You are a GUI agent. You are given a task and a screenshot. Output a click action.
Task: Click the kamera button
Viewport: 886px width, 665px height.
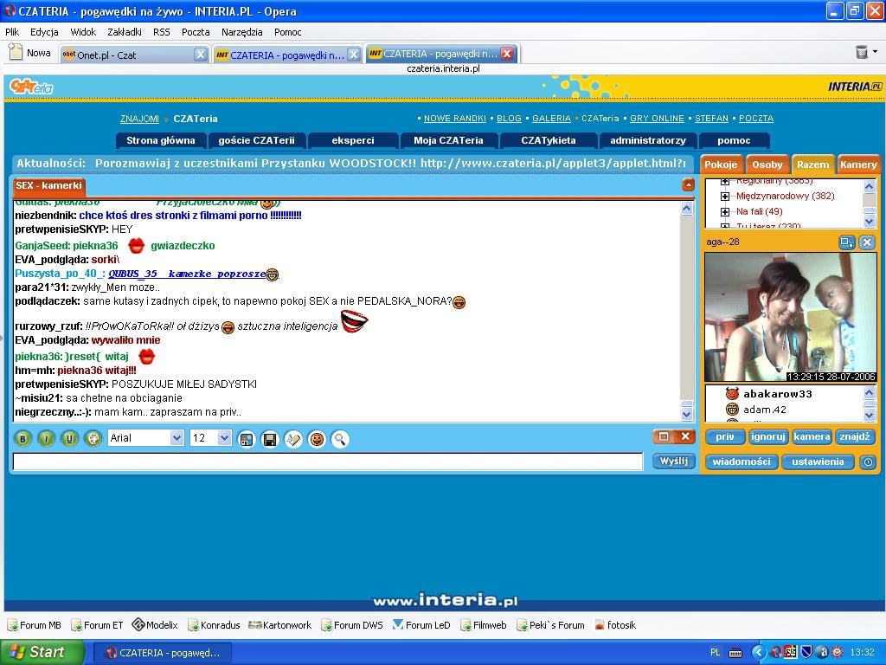812,436
